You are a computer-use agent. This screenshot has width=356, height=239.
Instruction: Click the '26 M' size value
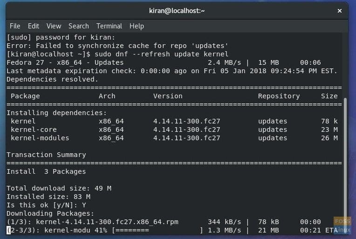[x=329, y=138]
